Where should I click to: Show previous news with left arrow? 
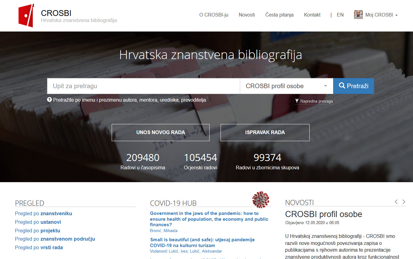click(x=396, y=202)
